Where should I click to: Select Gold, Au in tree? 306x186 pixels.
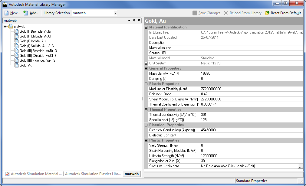point(26,65)
